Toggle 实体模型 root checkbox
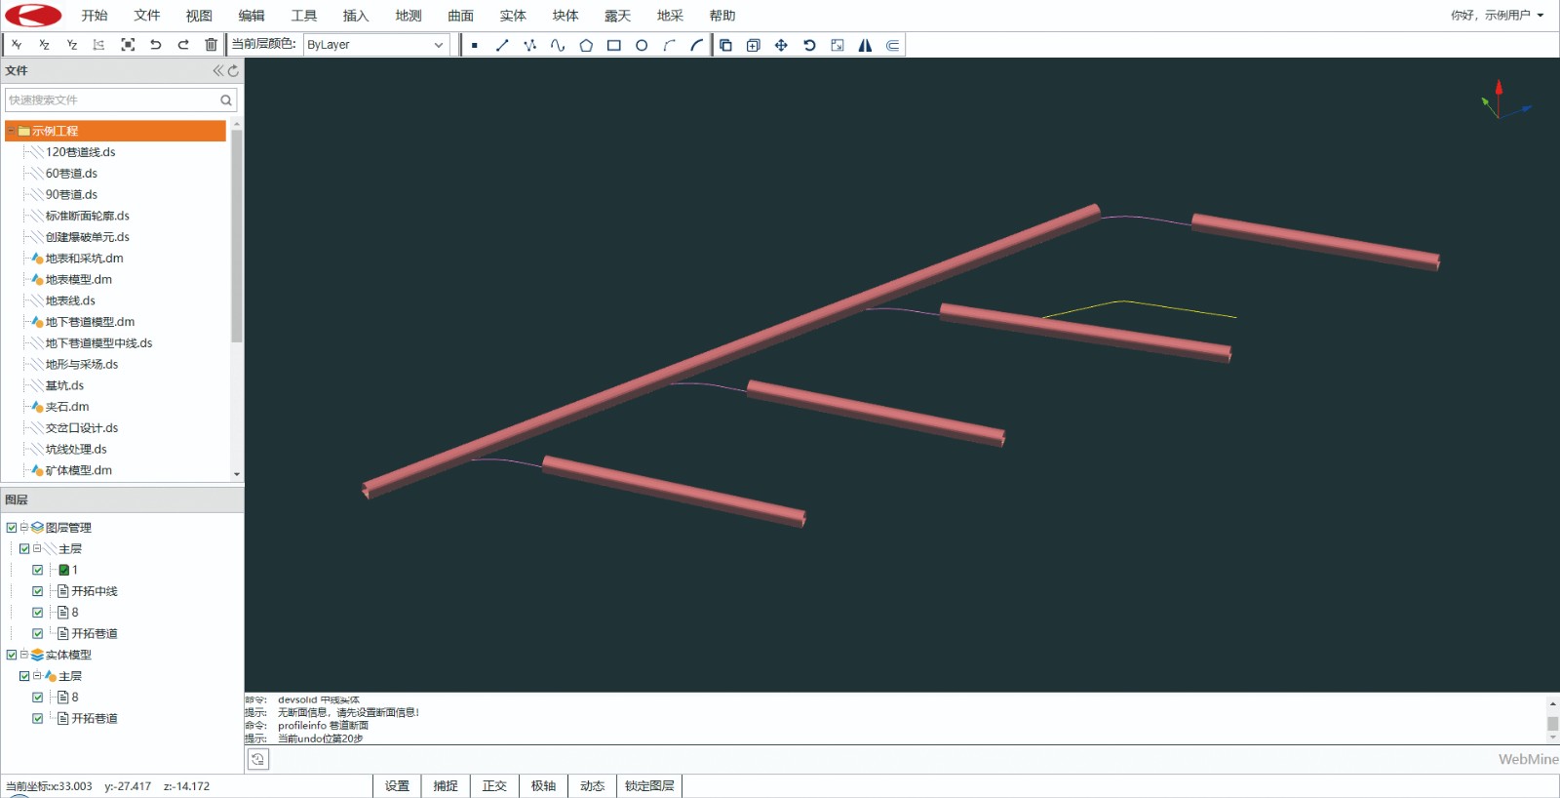This screenshot has height=798, width=1560. tap(12, 655)
